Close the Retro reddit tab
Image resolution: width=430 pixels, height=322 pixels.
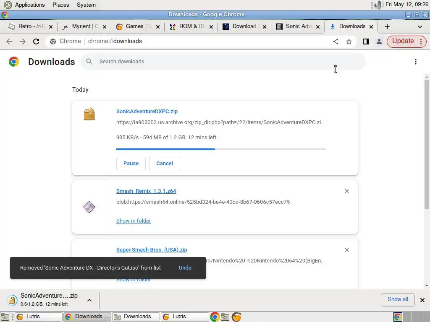coord(51,27)
